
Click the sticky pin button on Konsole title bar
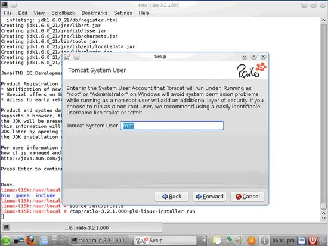(14, 5)
